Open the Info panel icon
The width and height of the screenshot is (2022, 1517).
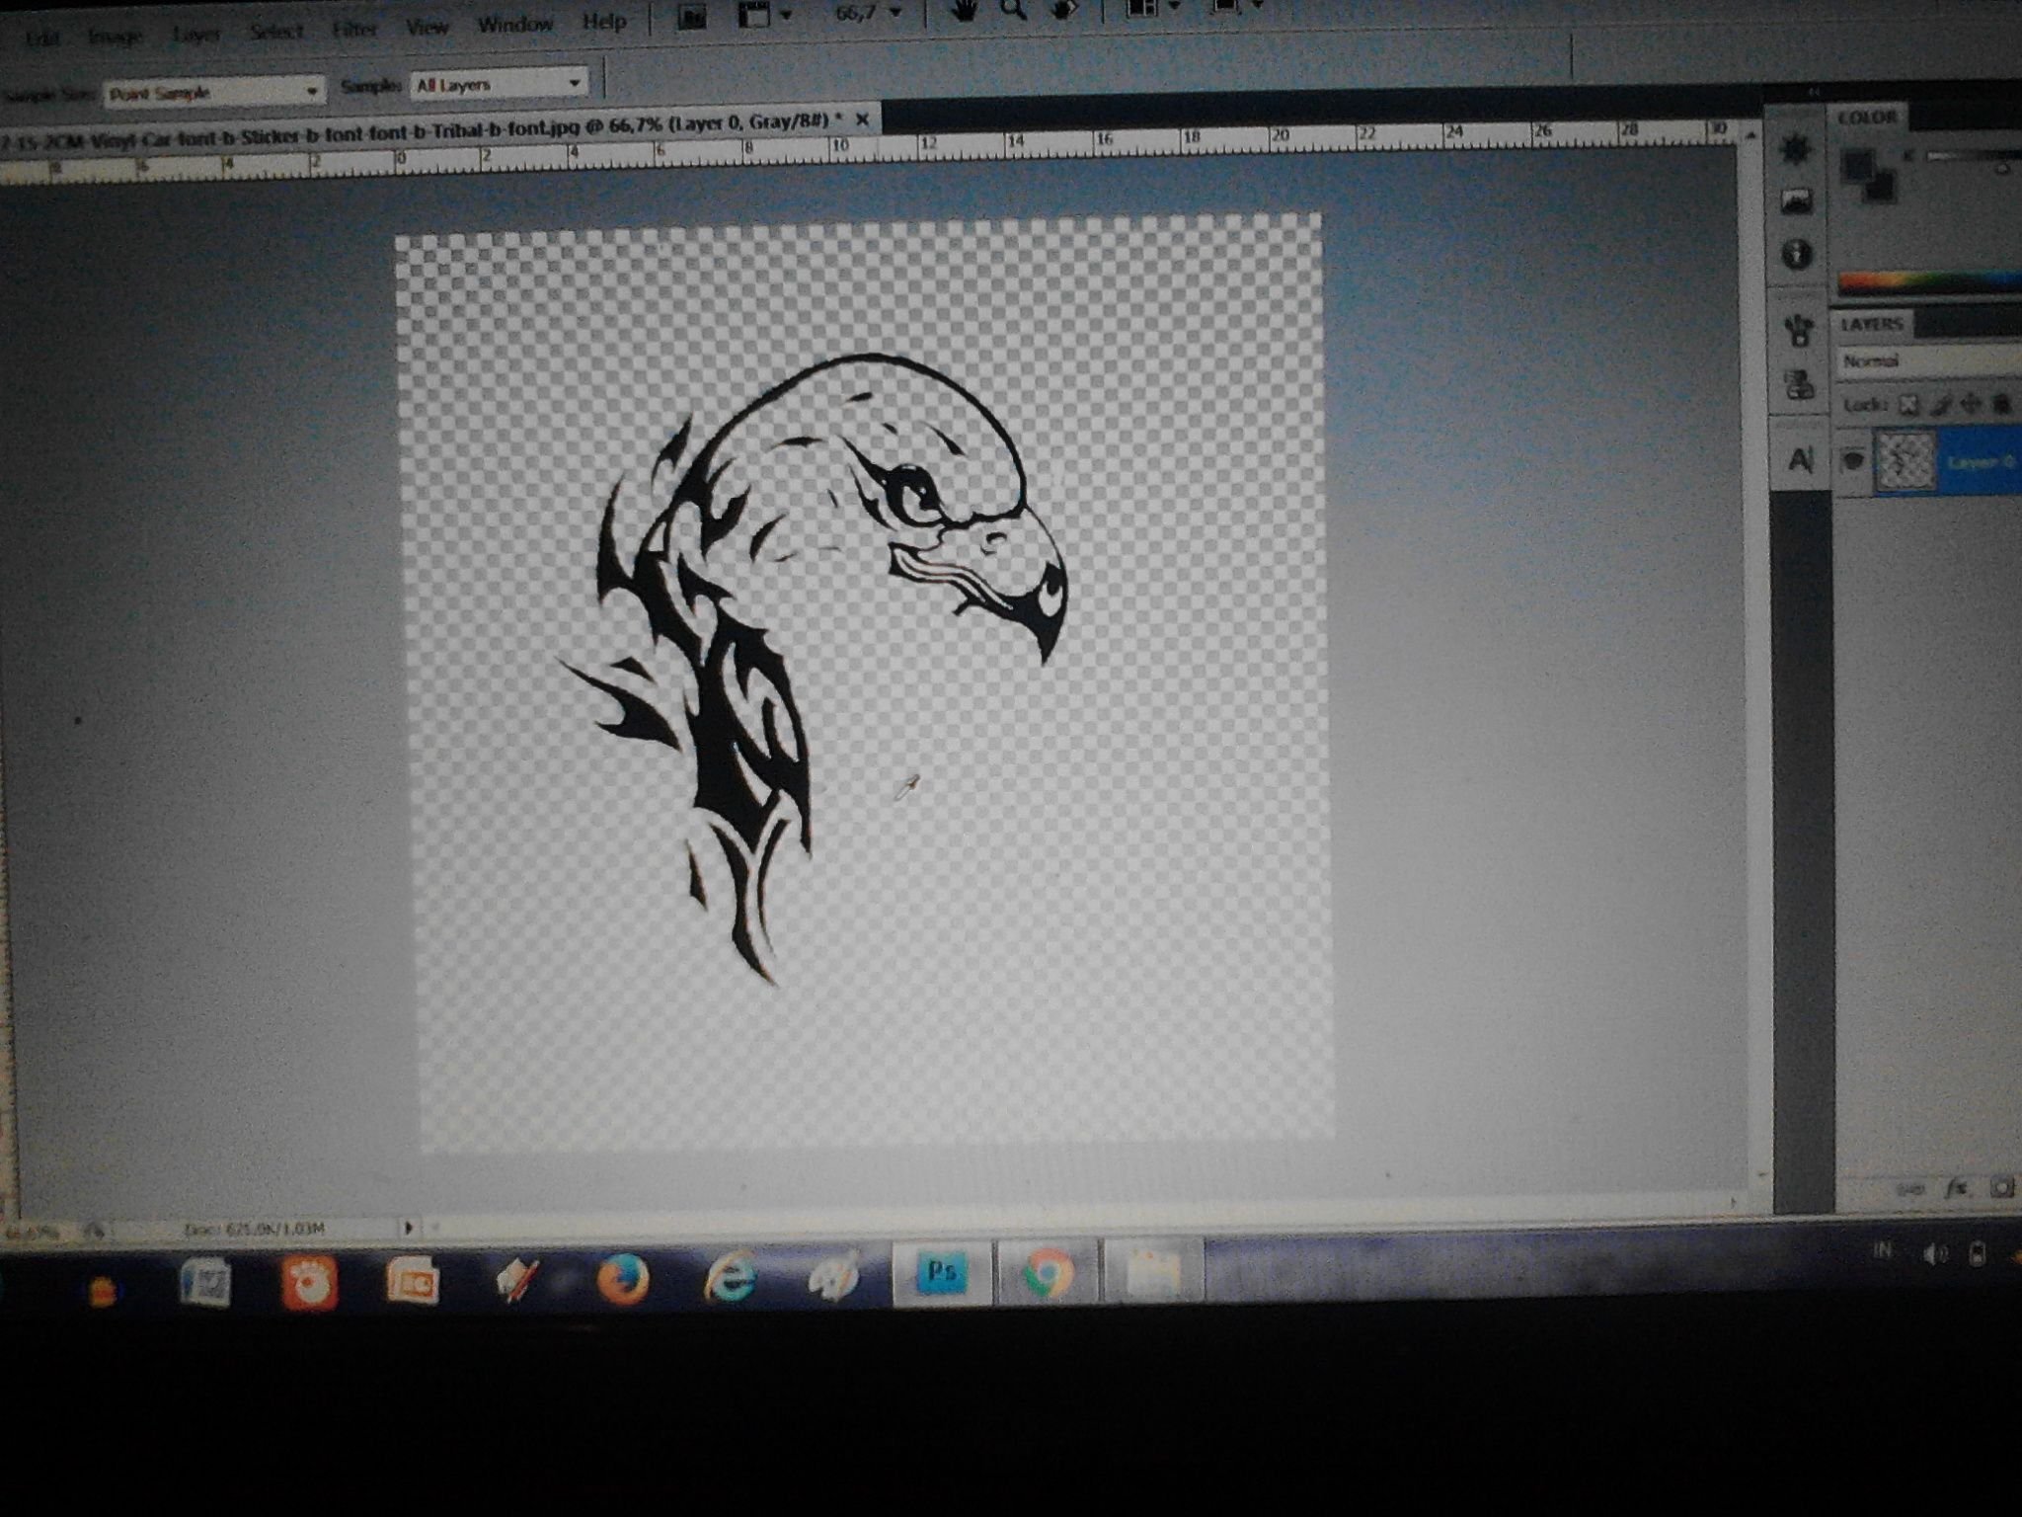[1797, 254]
